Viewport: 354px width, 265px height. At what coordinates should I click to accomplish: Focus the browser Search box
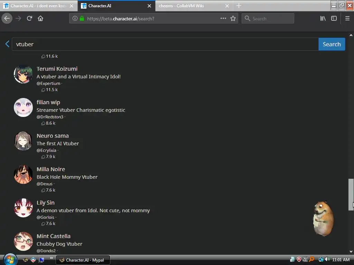(x=268, y=19)
